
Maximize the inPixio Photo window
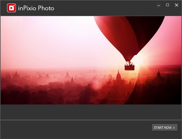pos(167,5)
